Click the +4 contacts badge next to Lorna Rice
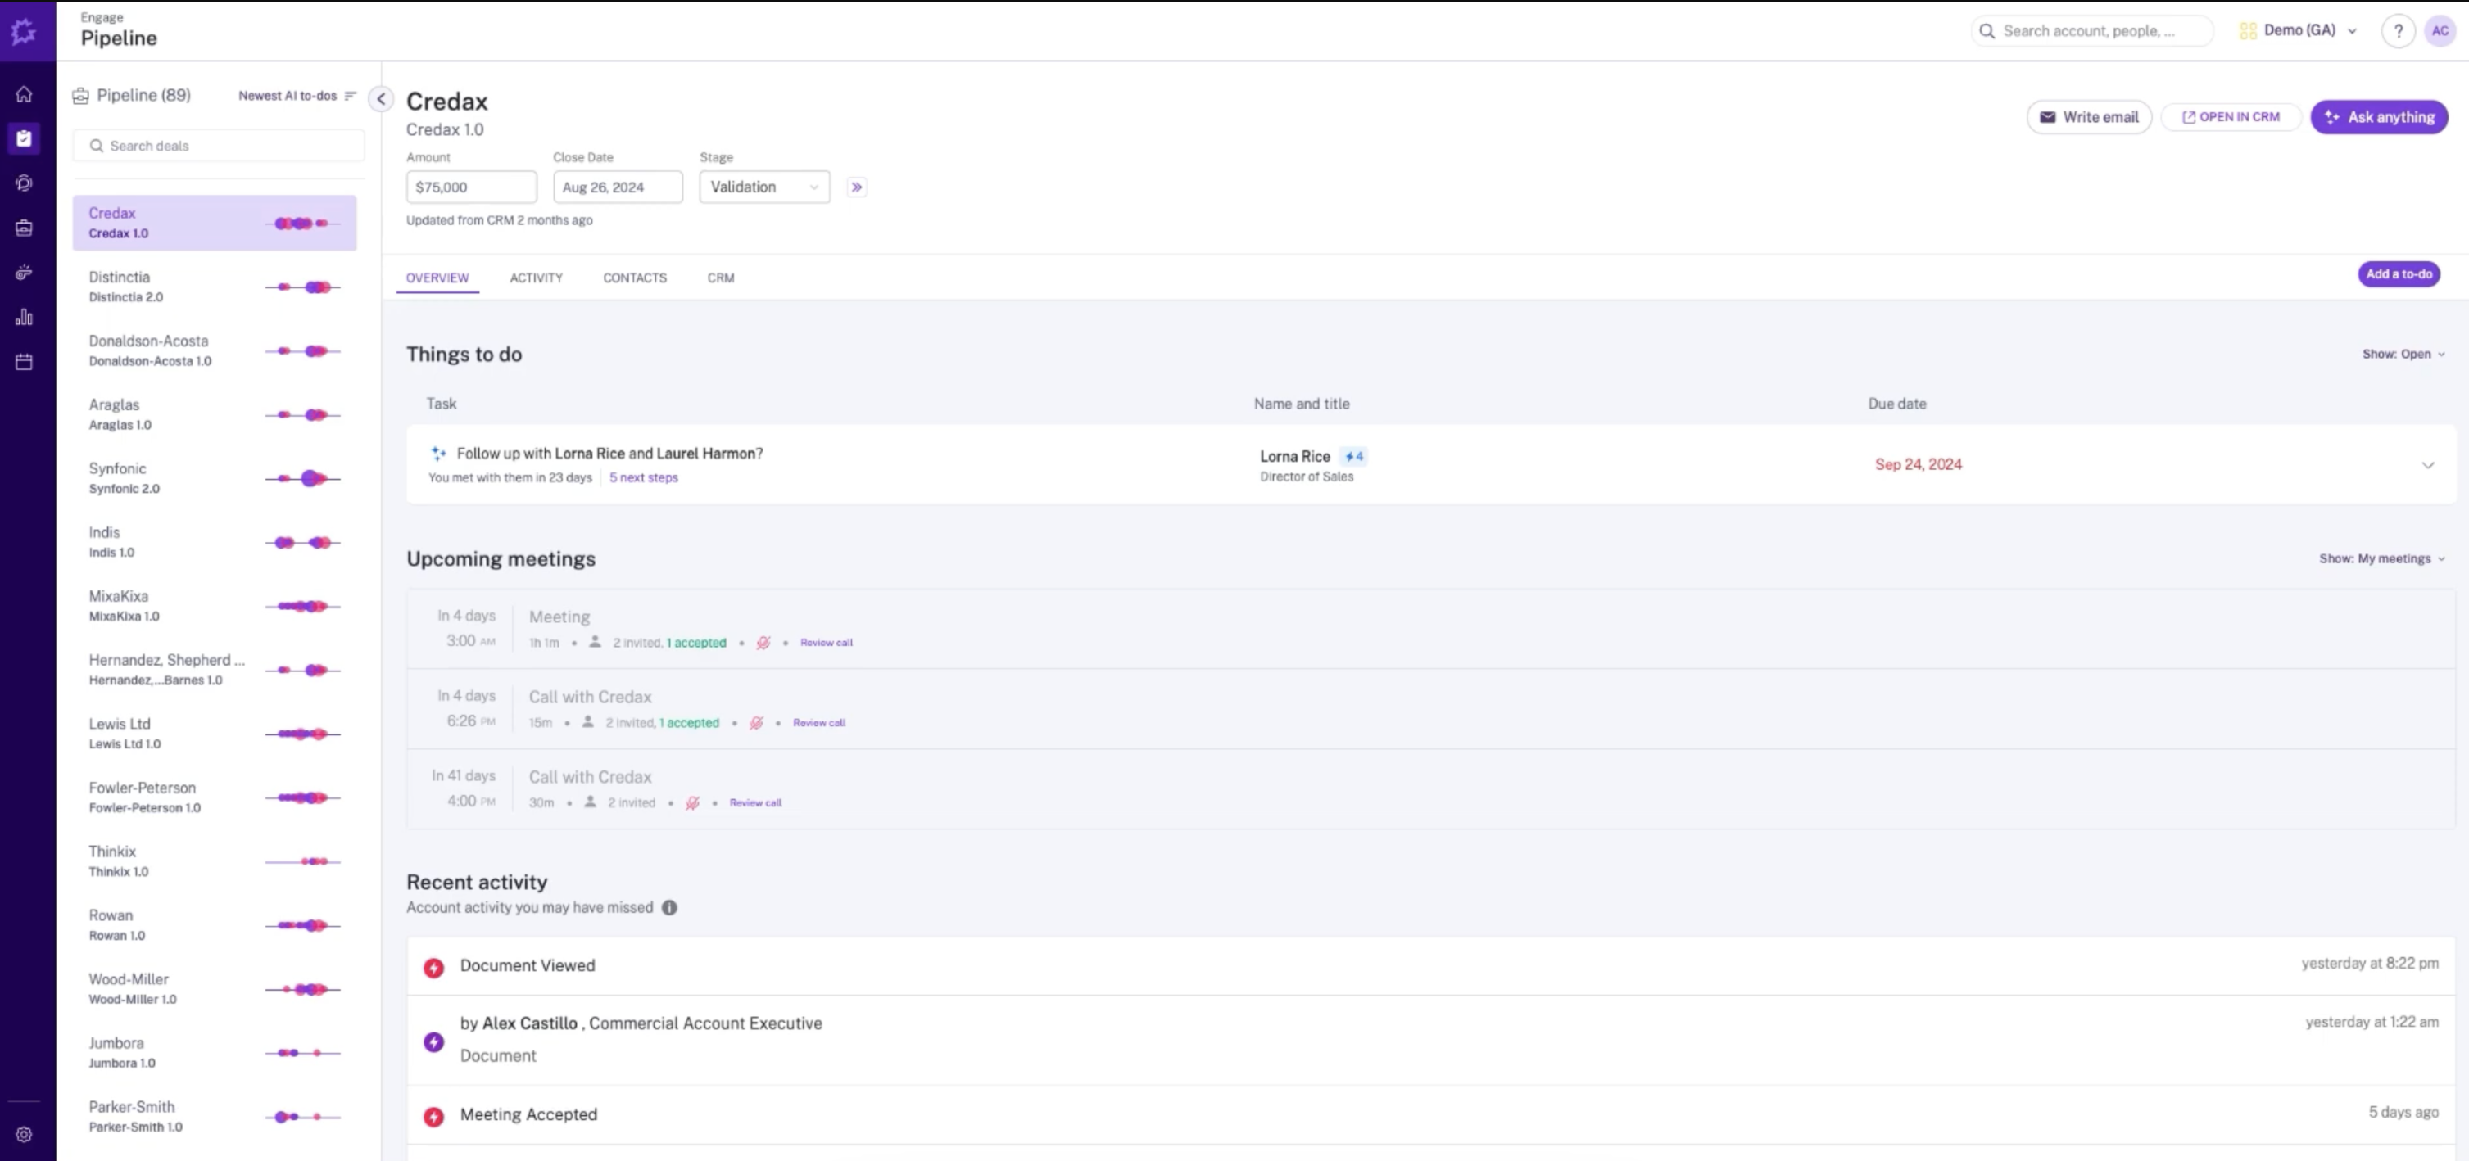This screenshot has width=2469, height=1161. (x=1353, y=456)
